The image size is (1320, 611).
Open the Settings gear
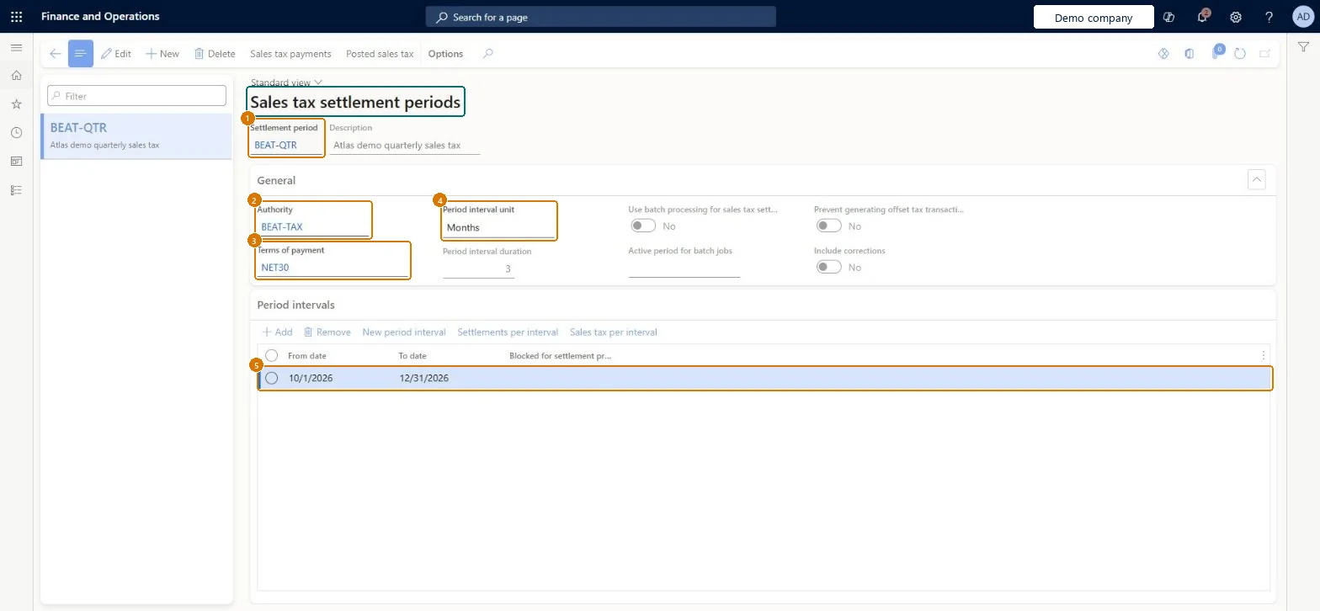click(x=1236, y=17)
